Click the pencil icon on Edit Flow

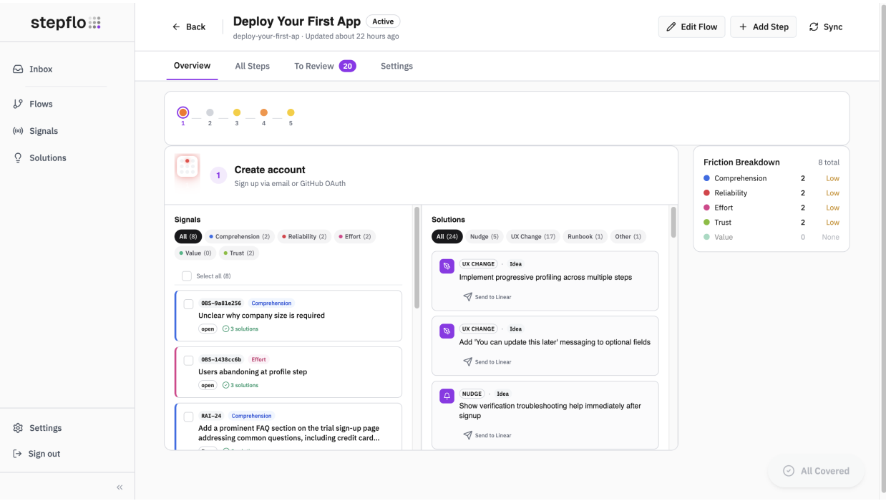[x=671, y=26]
